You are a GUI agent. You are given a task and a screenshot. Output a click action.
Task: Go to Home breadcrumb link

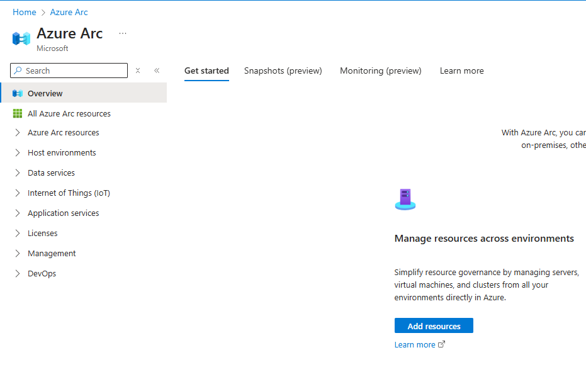(x=25, y=13)
